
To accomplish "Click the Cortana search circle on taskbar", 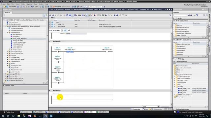I will (x=8, y=116).
